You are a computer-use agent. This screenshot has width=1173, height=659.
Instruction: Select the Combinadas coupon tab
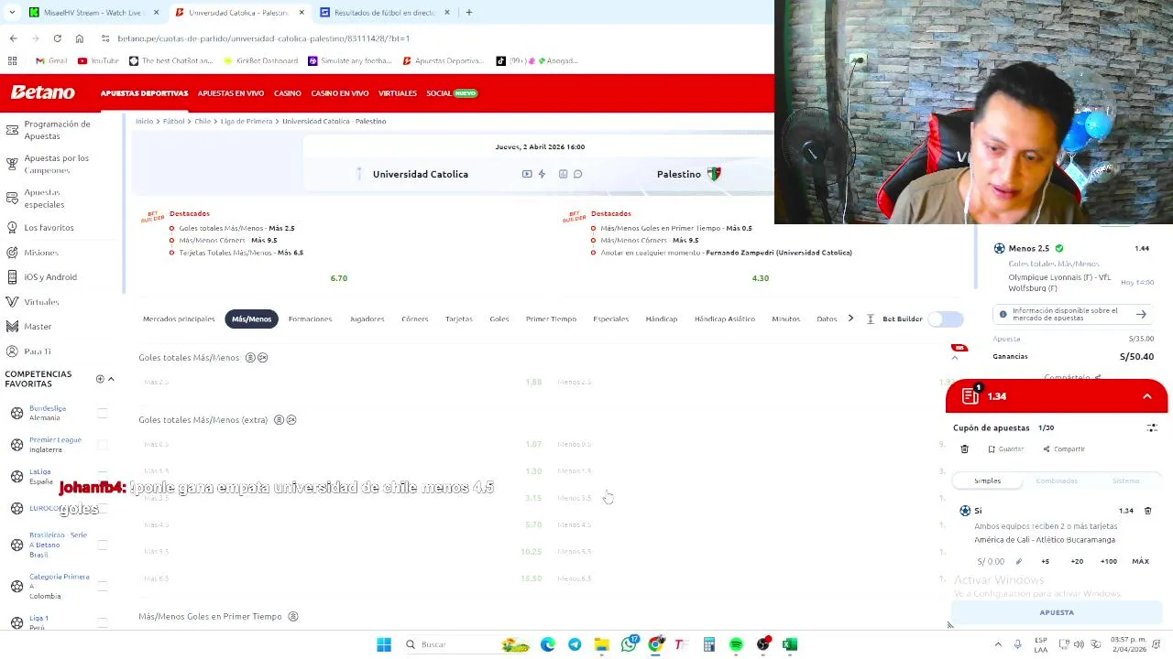(1057, 481)
